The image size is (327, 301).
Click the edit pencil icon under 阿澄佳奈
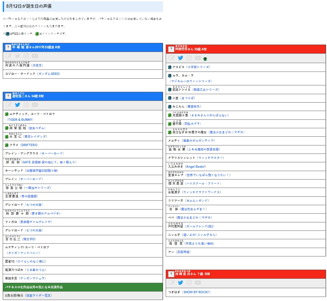(172, 58)
